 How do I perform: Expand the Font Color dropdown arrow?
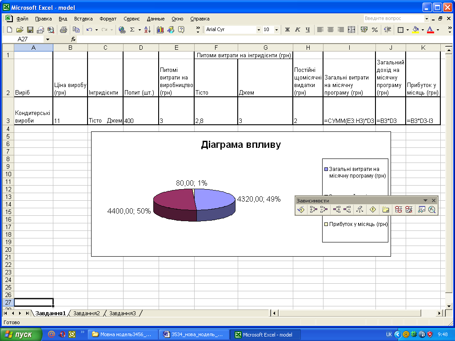[438, 30]
